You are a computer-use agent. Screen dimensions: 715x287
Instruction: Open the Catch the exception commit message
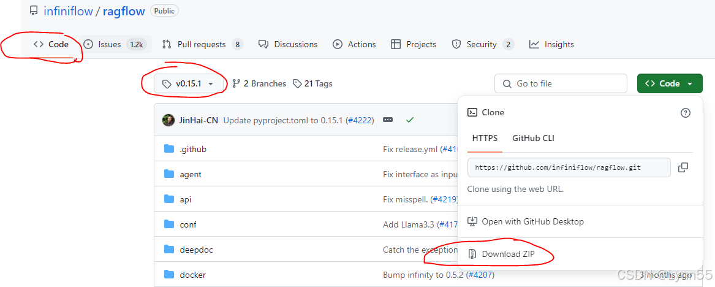[x=420, y=250]
